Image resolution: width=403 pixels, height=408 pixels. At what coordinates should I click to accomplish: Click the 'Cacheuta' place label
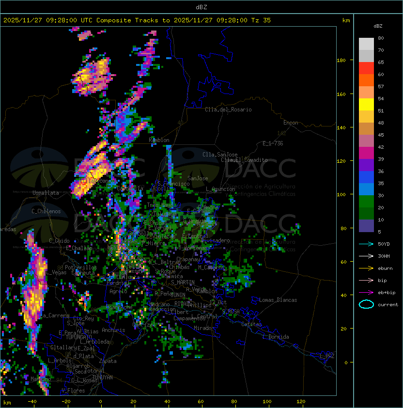click(x=83, y=273)
